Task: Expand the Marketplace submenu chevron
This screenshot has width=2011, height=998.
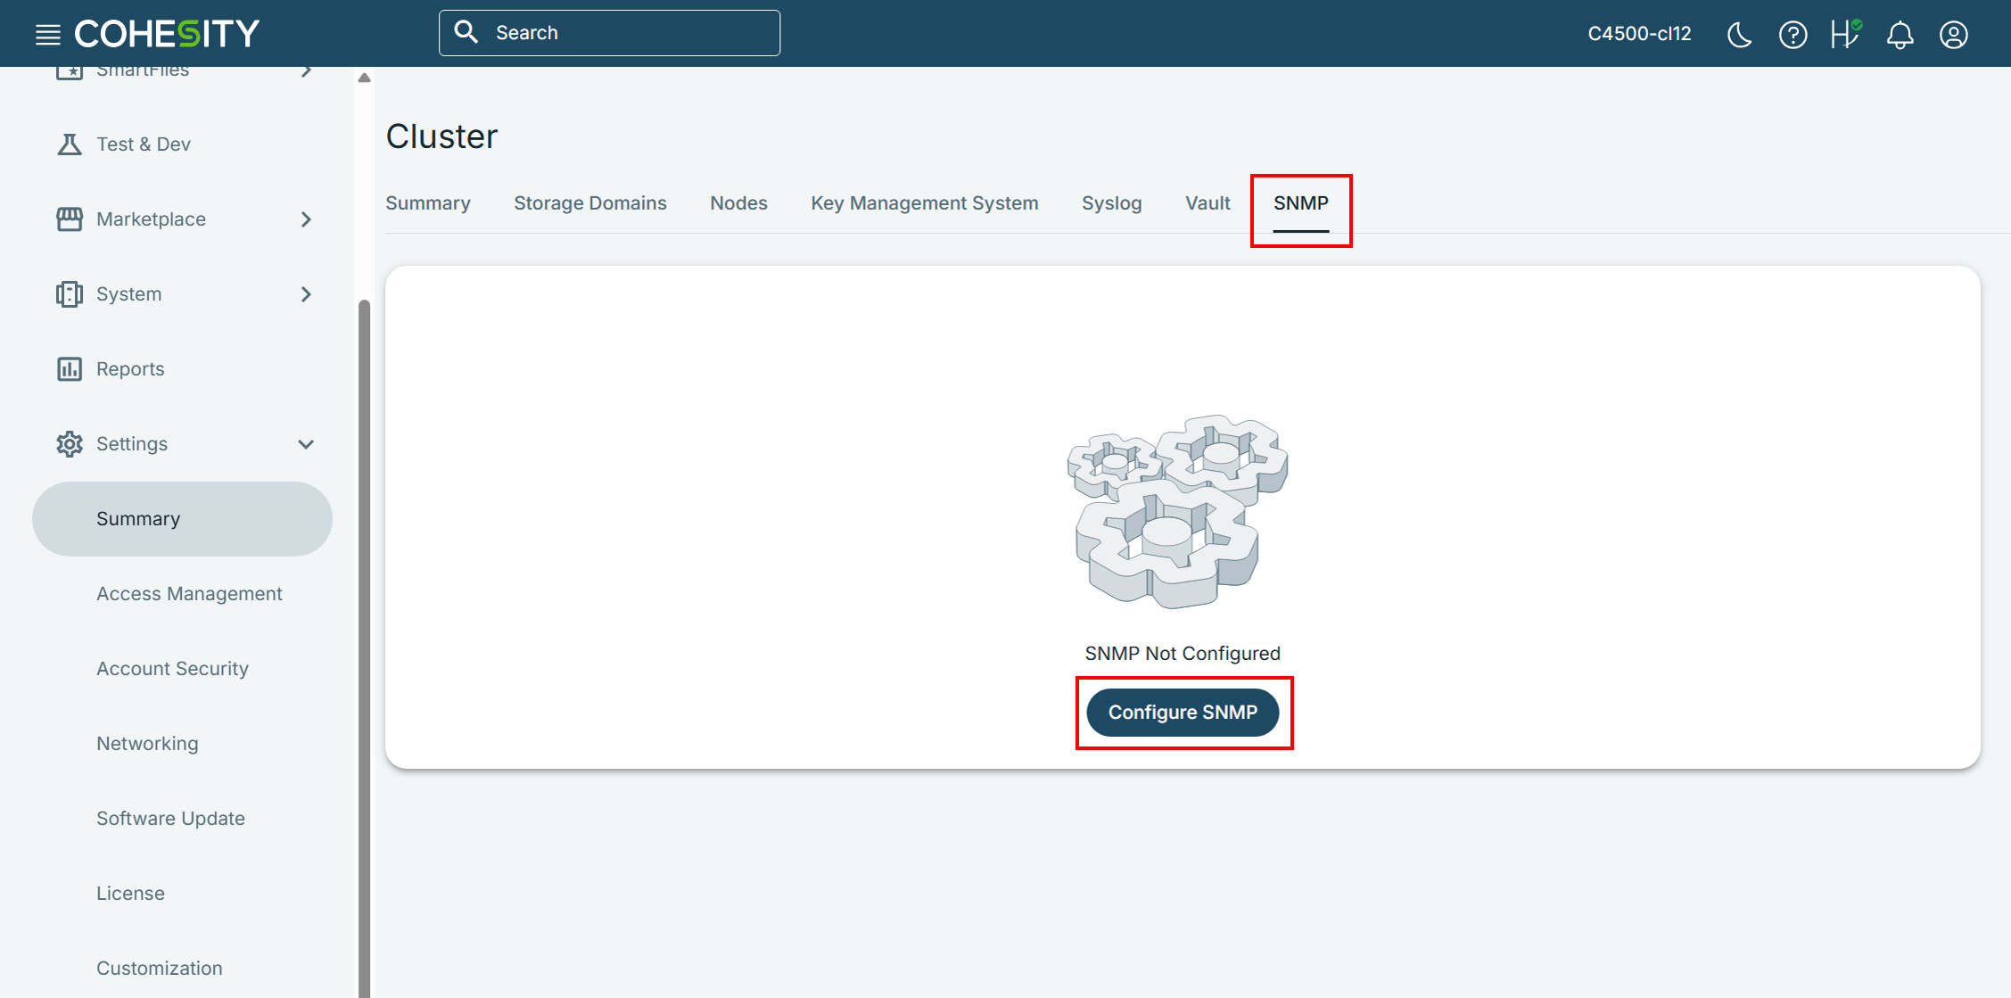Action: tap(306, 219)
